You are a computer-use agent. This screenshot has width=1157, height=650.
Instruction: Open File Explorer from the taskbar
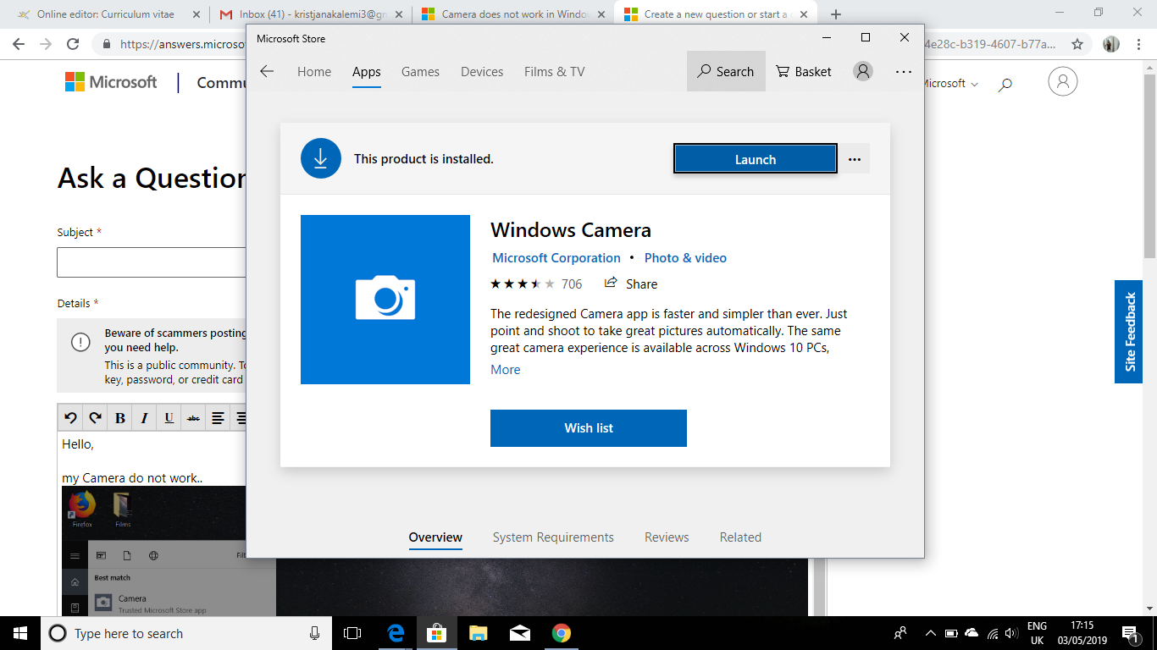pyautogui.click(x=478, y=633)
